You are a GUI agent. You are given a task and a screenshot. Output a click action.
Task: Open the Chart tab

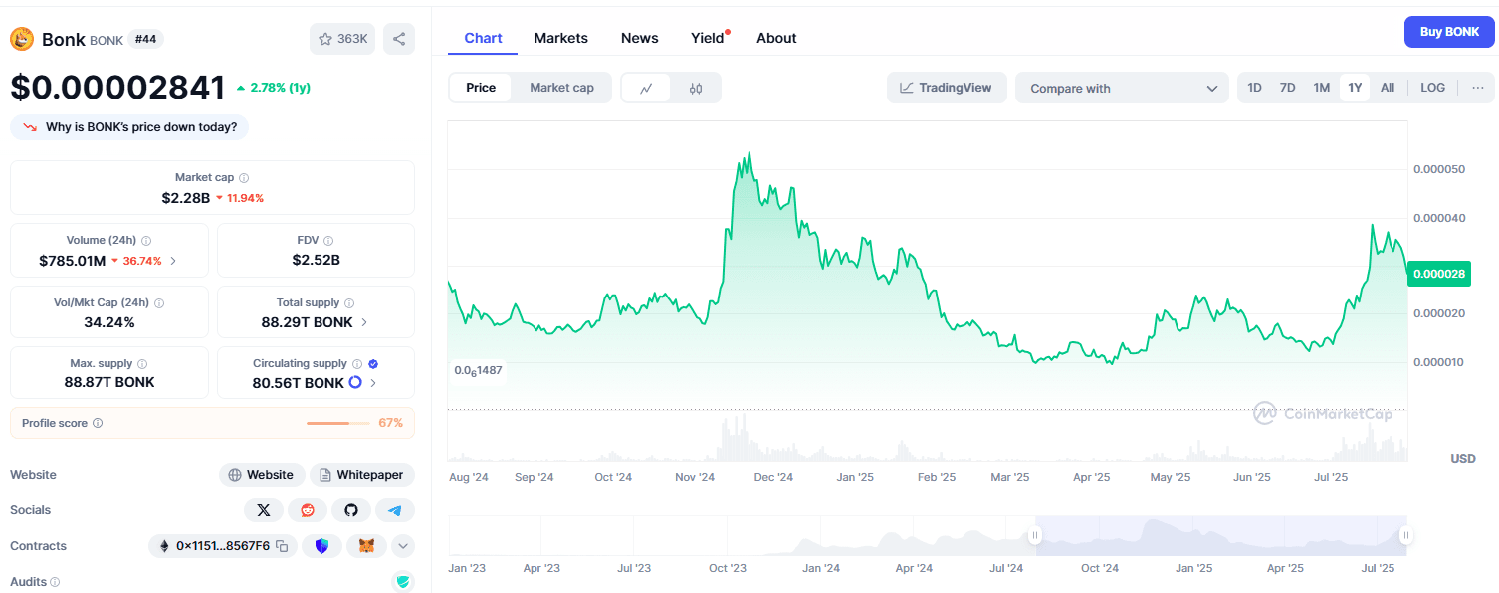click(483, 38)
